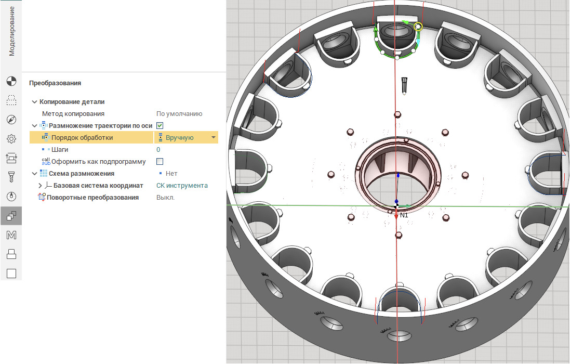
Task: Enable Оформить как подпрограмму checkbox
Action: 160,161
